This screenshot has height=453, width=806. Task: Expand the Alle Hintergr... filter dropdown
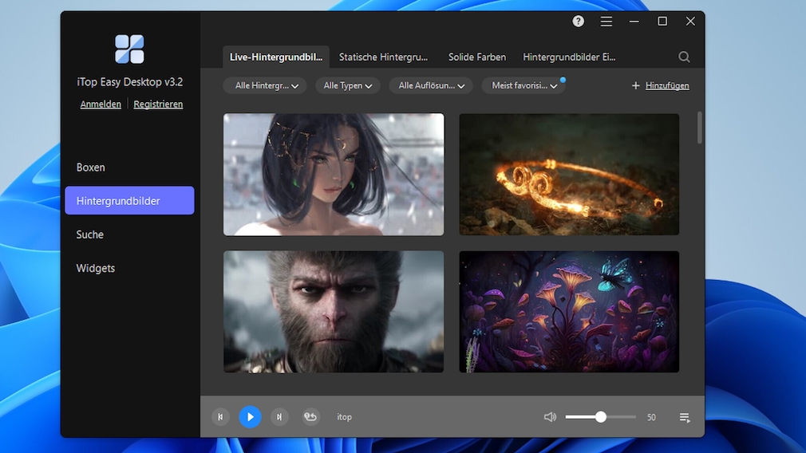click(265, 86)
